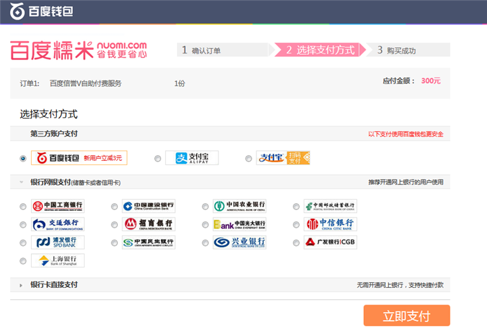Select the China Construction Bank radio button
487x333 pixels.
(114, 207)
